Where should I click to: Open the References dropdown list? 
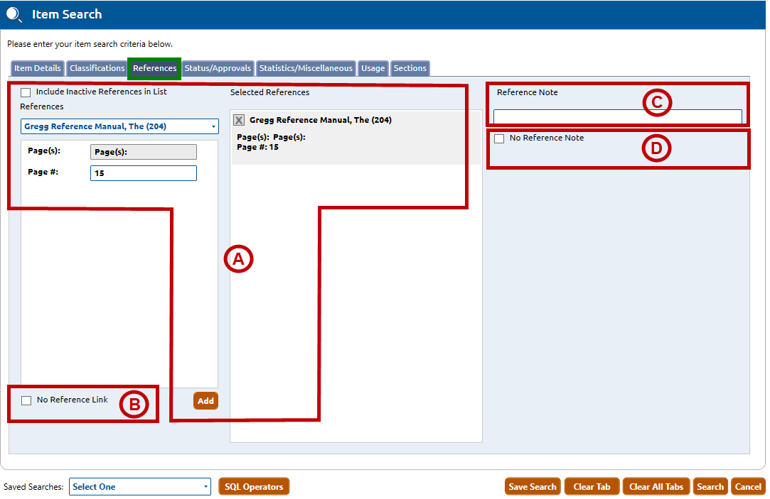[x=119, y=126]
